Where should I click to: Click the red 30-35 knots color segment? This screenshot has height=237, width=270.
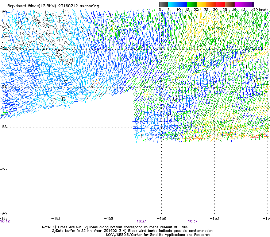click(x=220, y=4)
